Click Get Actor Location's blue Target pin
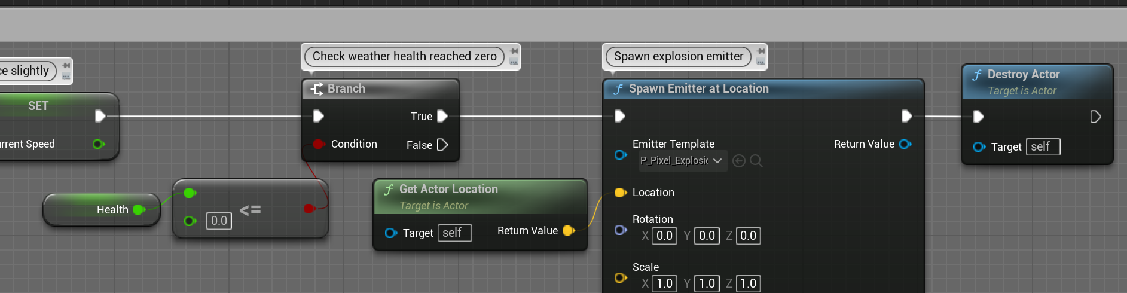The width and height of the screenshot is (1127, 293). click(391, 233)
